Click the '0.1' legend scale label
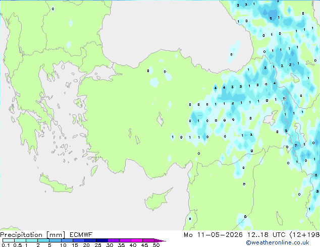Image resolution: width=320 pixels, height=247 pixels. click(x=6, y=245)
